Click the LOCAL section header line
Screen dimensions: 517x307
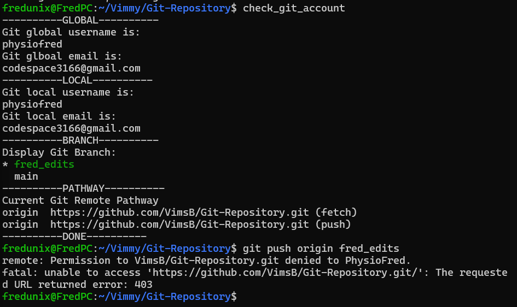click(78, 80)
